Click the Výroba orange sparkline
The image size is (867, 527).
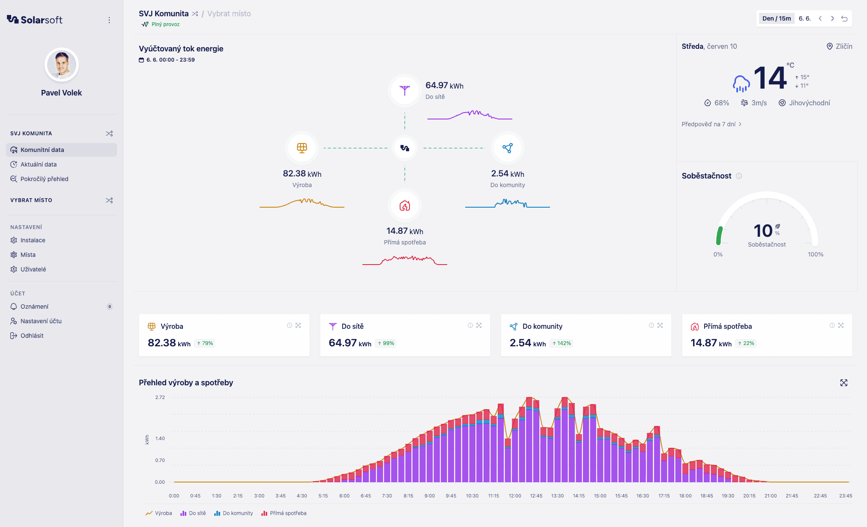click(302, 202)
